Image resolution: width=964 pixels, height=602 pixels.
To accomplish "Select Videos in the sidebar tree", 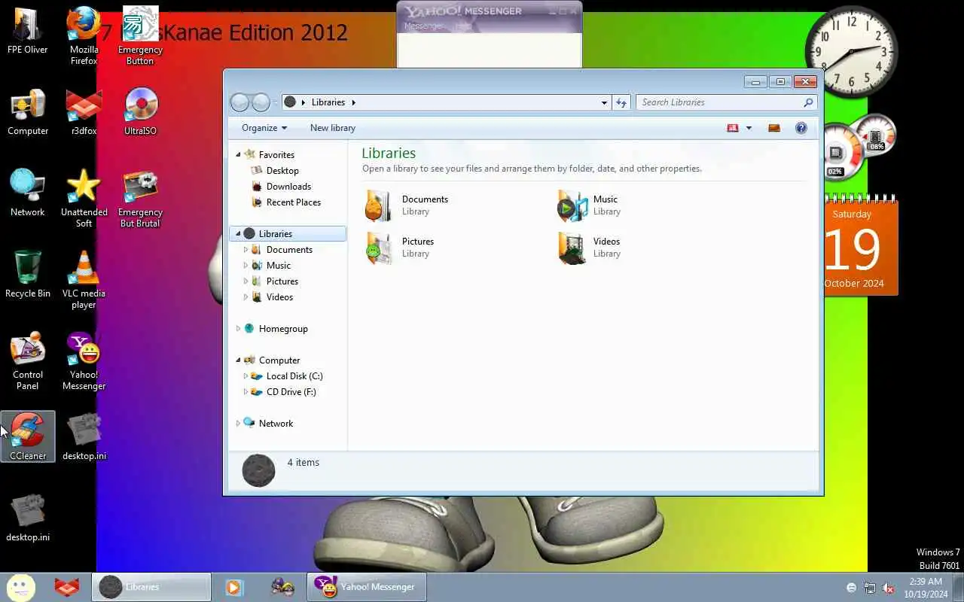I will 279,297.
